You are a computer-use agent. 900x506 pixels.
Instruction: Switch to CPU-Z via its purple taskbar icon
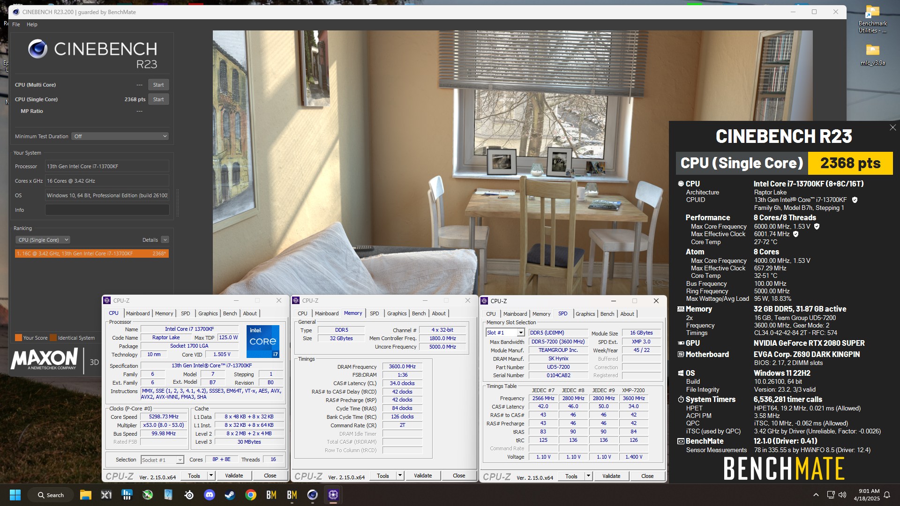coord(333,495)
